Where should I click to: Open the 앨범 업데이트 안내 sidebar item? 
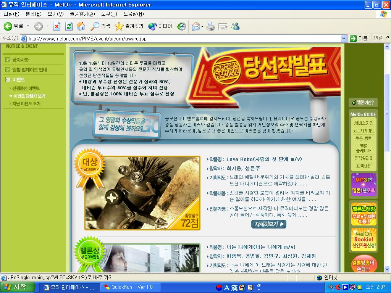click(30, 70)
